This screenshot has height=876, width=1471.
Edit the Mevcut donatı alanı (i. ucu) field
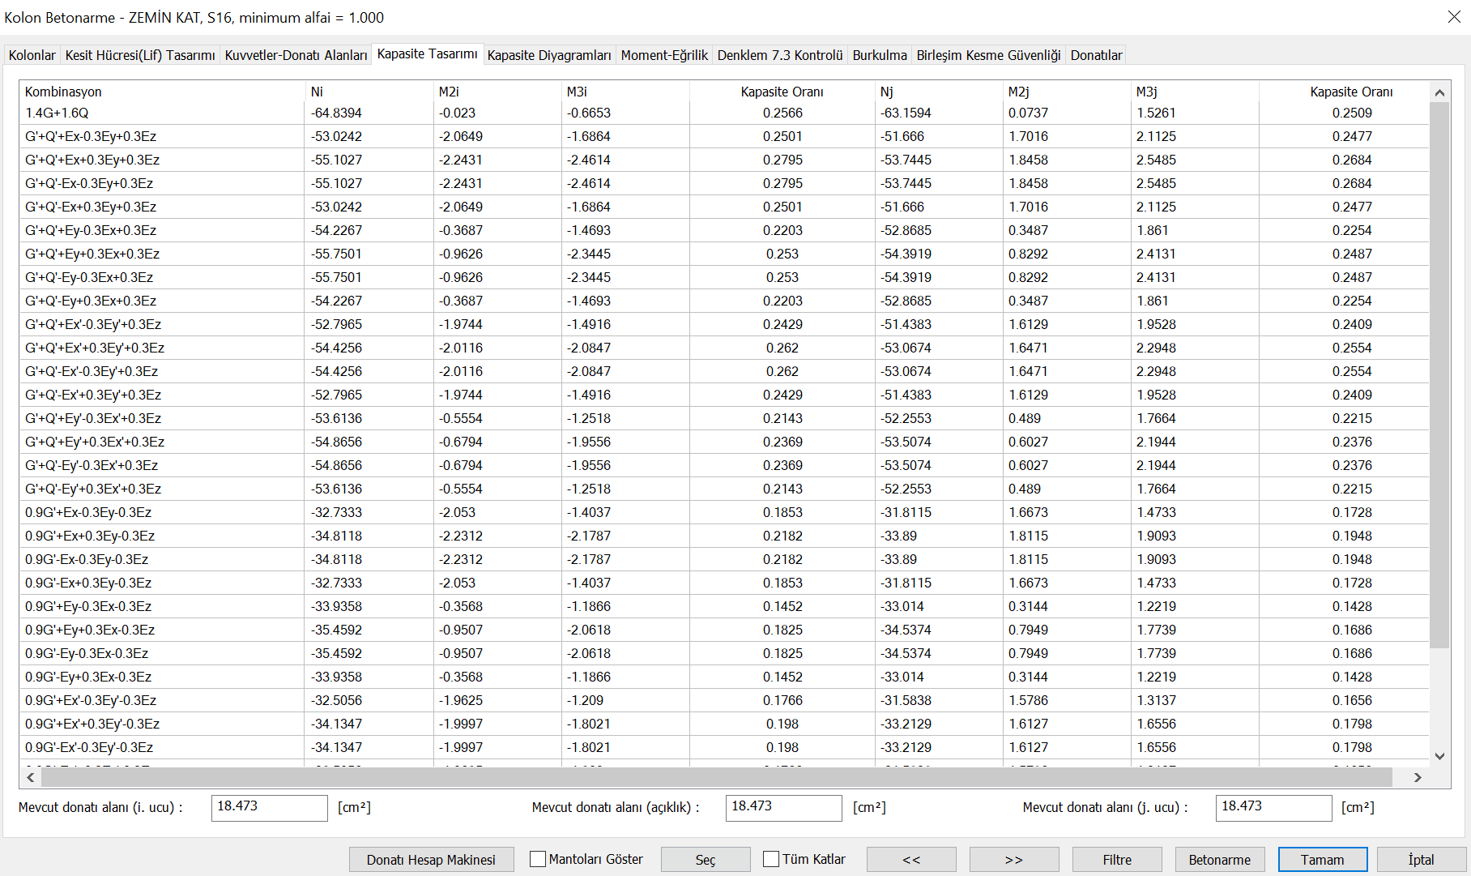point(269,807)
